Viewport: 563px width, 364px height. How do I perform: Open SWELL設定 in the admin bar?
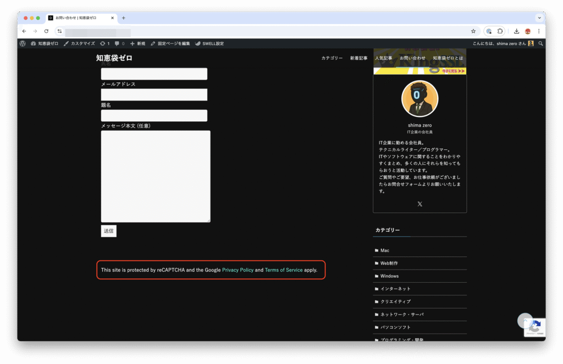click(209, 44)
